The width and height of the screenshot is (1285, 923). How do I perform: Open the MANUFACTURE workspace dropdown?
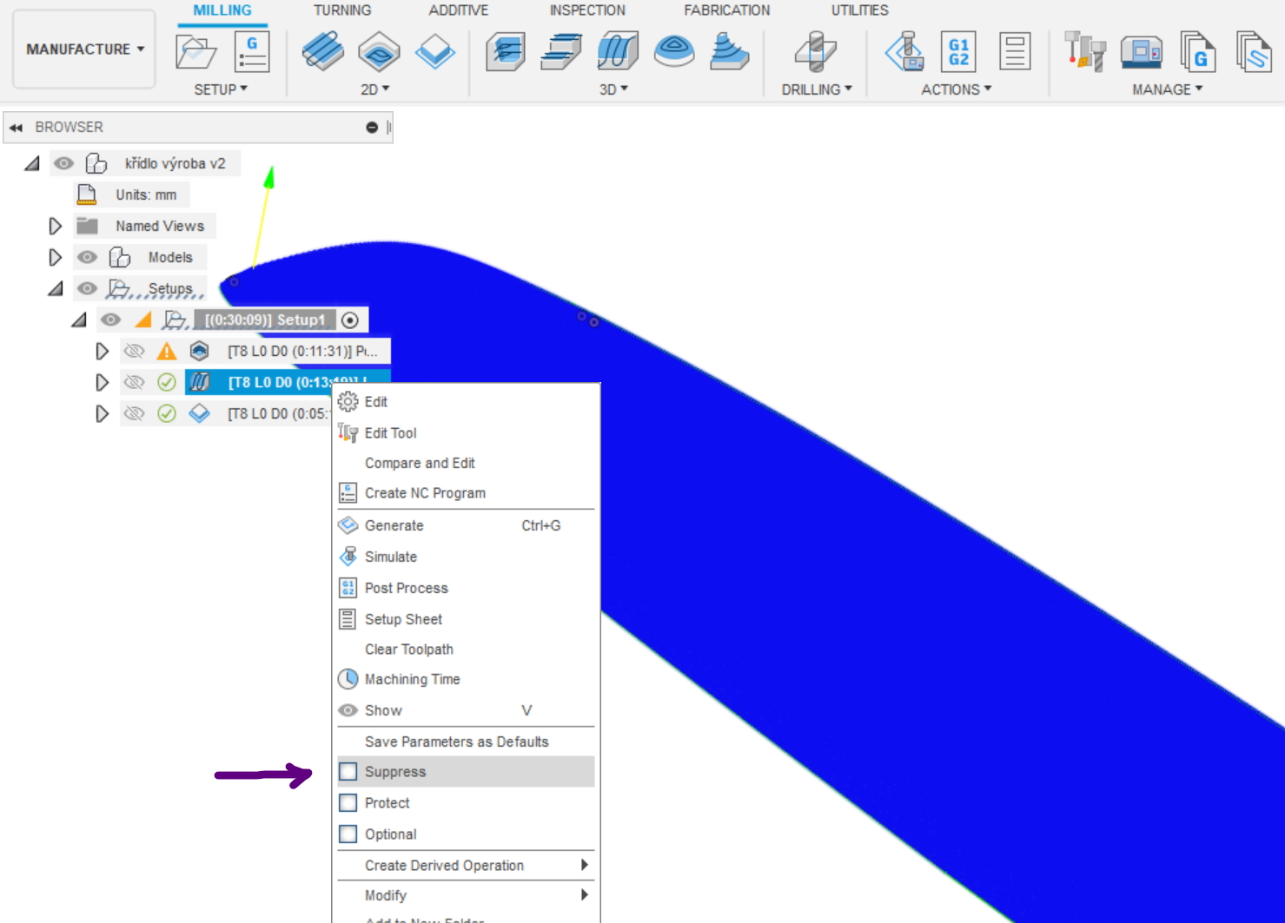[x=84, y=49]
